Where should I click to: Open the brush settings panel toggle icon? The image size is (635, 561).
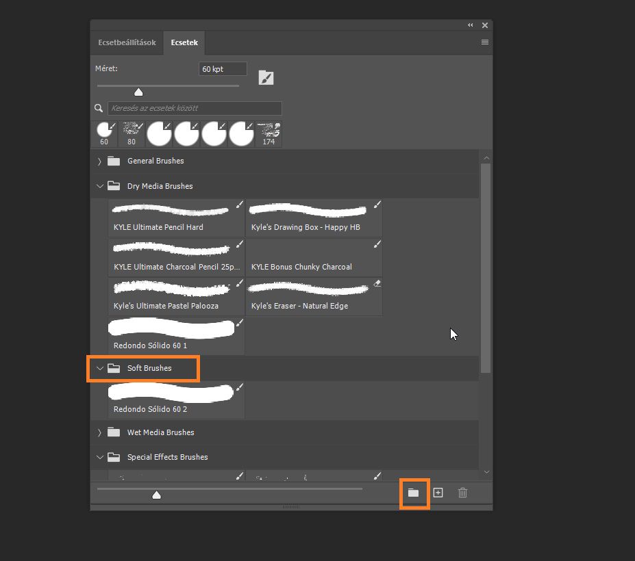click(266, 78)
